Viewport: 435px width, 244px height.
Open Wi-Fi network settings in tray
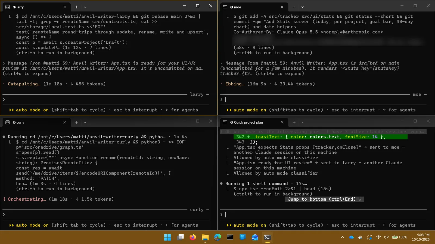tap(378, 237)
